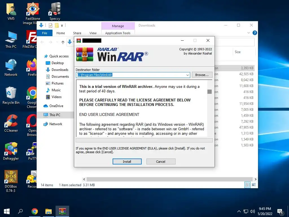This screenshot has height=217, width=289.
Task: Switch to the Share ribbon tab
Action: (77, 33)
